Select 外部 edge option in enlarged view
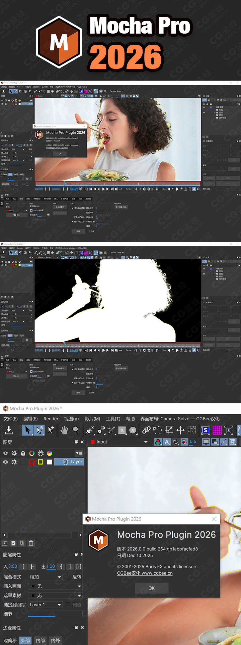 click(25, 640)
